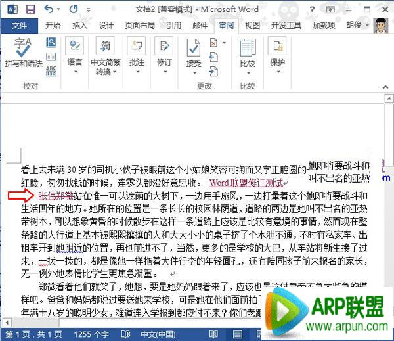Click the redo/repeat arrow icon

74,10
